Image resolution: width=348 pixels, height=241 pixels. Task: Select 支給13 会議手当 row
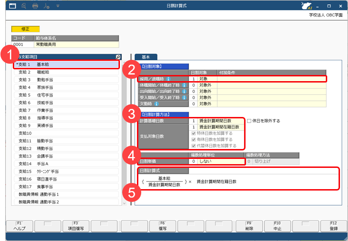67,156
